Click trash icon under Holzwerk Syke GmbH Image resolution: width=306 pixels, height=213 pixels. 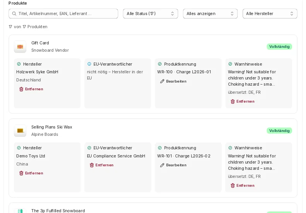(x=21, y=89)
